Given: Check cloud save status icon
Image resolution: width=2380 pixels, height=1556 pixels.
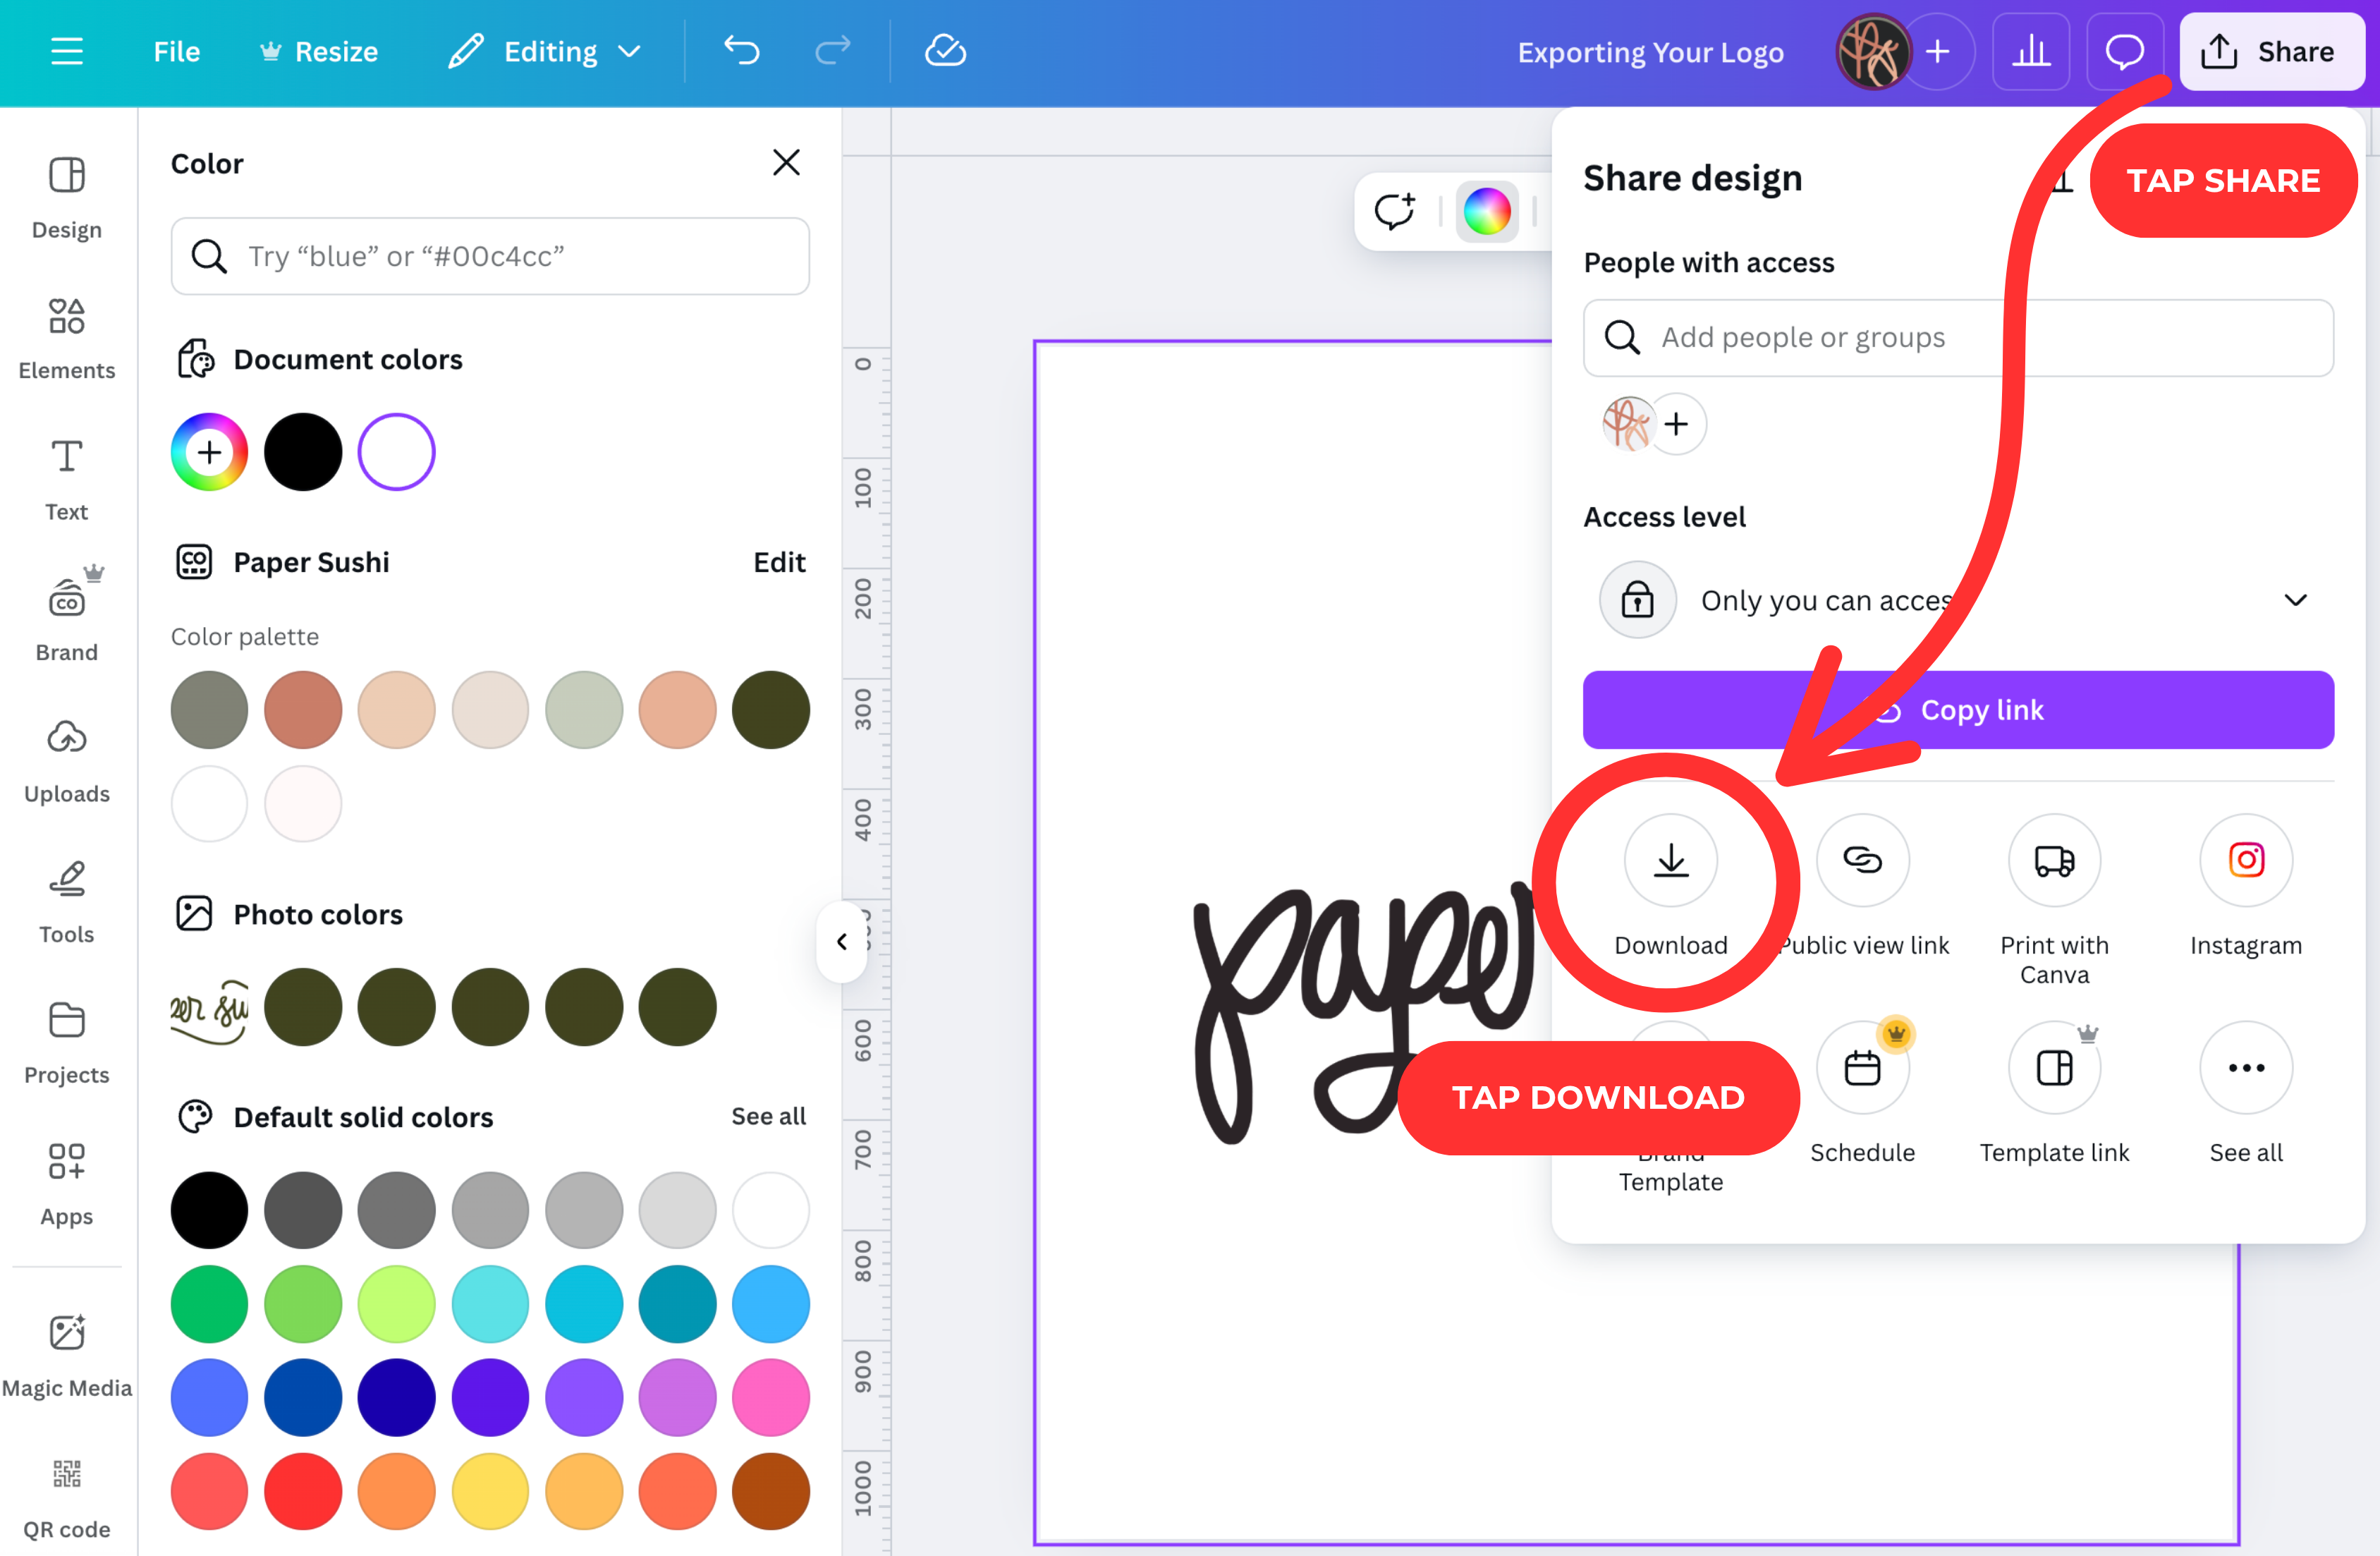Looking at the screenshot, I should pyautogui.click(x=945, y=51).
